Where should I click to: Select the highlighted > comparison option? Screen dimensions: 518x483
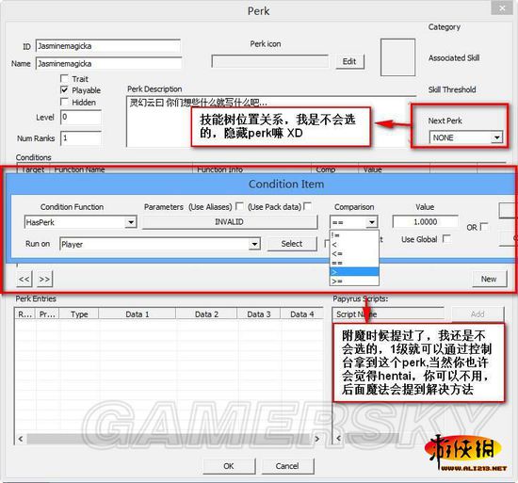coord(354,272)
